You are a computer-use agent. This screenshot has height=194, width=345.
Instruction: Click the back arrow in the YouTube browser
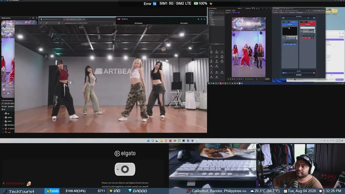pos(41,23)
